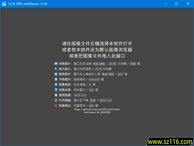Image resolution: width=194 pixels, height=146 pixels.
Task: Click the ESC key badge
Action: tap(91, 106)
